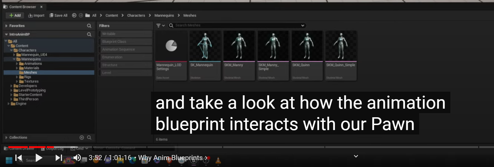Expand the Mannequin_UE4 folder arrow
Image resolution: width=494 pixels, height=167 pixels.
click(x=14, y=55)
